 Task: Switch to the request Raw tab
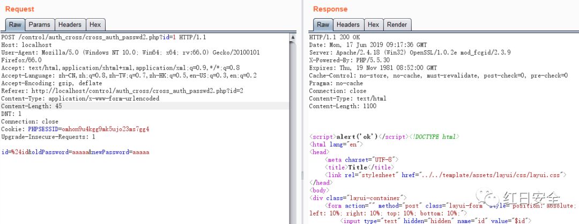coord(15,25)
